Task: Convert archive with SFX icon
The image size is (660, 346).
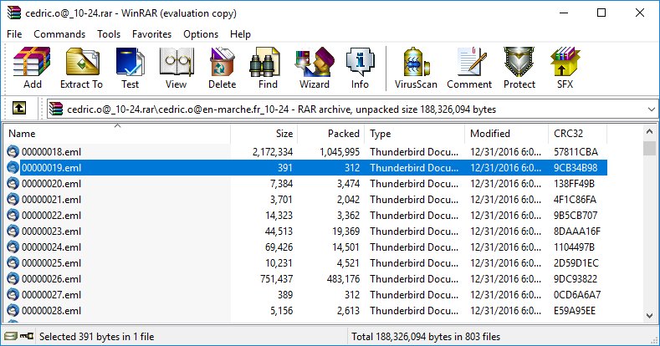Action: coord(565,68)
